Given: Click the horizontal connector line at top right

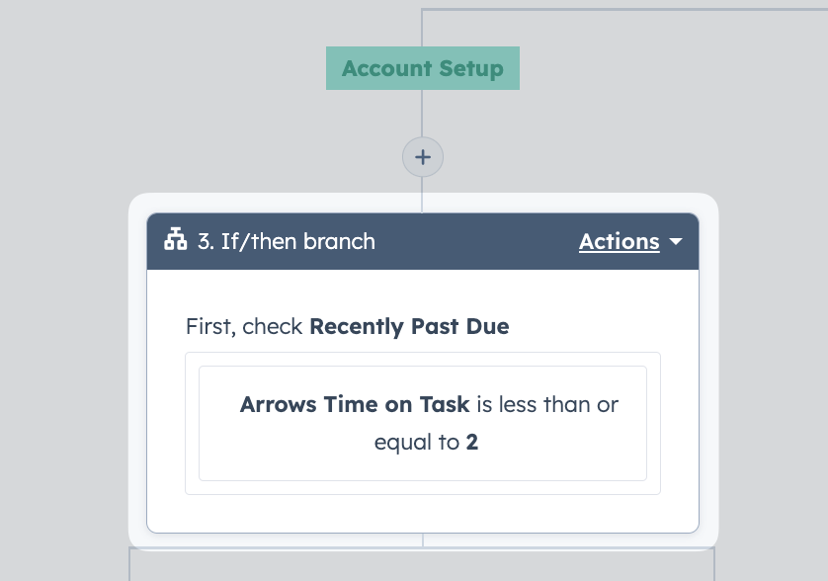Looking at the screenshot, I should point(624,9).
